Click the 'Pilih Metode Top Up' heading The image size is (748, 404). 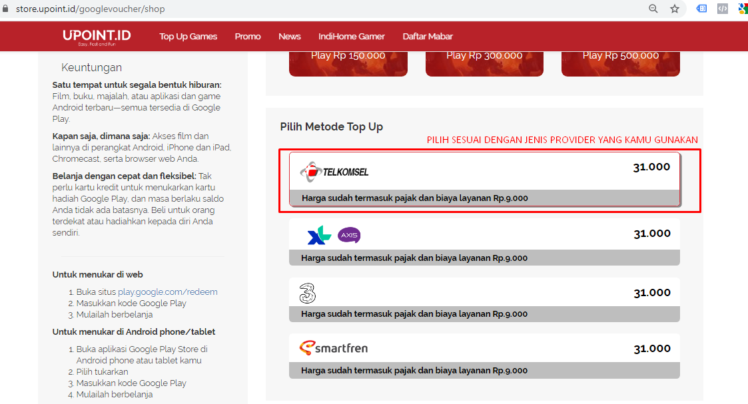pyautogui.click(x=332, y=126)
